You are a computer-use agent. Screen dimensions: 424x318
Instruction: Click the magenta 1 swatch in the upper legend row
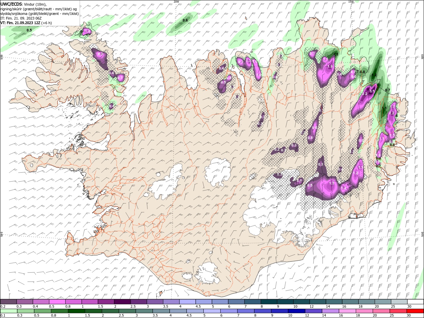coord(90,302)
